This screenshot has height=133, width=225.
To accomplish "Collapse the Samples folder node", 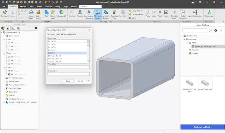I will click(x=185, y=39).
